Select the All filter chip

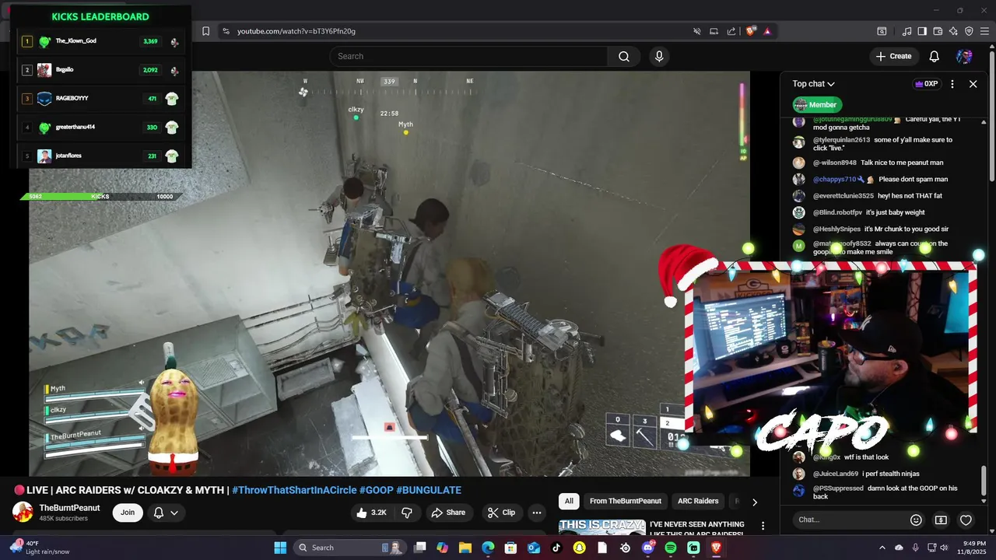[569, 502]
